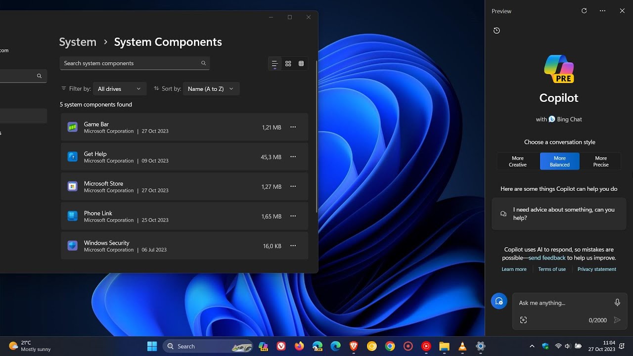Switch to grid view layout

click(x=288, y=63)
